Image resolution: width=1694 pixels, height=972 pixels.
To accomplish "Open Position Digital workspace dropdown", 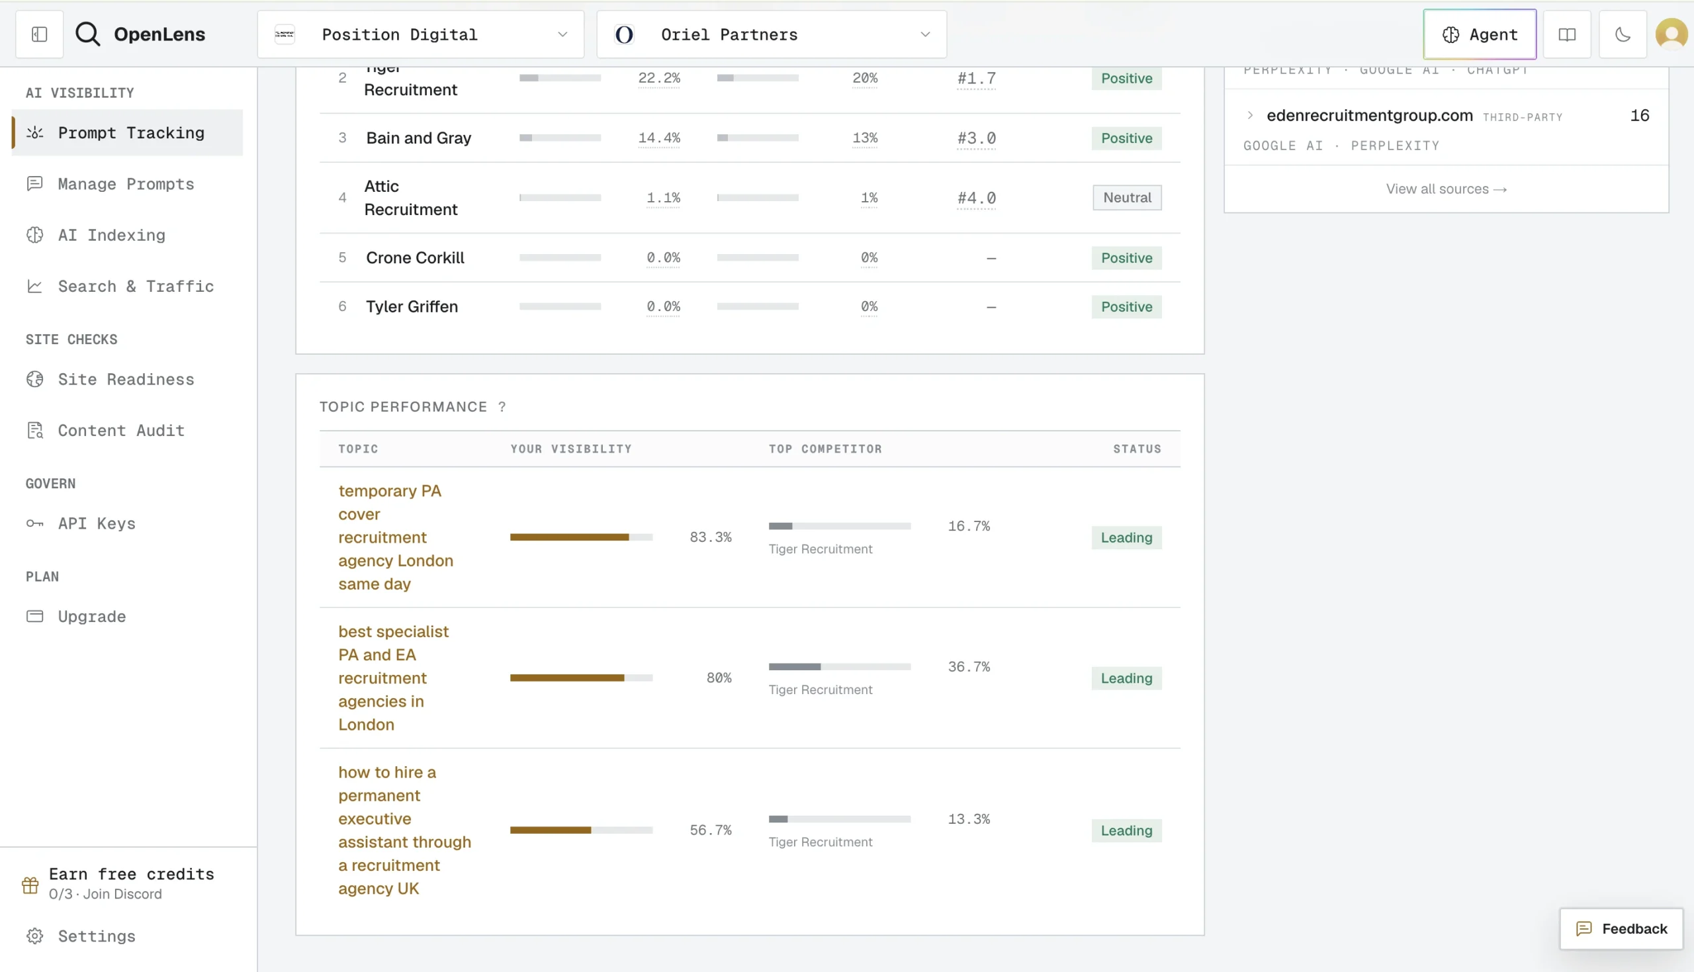I will coord(420,34).
